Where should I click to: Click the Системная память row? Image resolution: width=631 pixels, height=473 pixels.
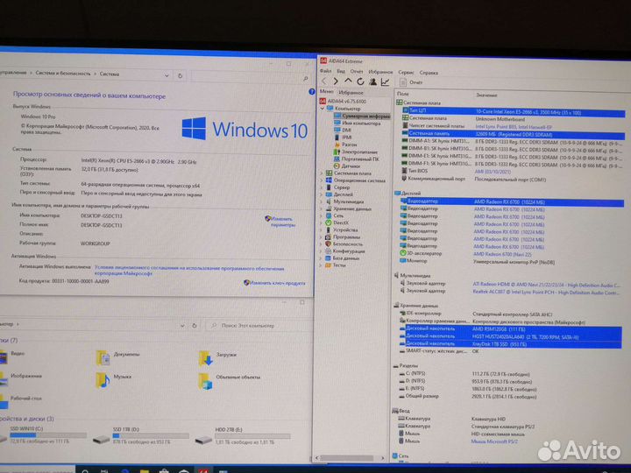point(513,134)
